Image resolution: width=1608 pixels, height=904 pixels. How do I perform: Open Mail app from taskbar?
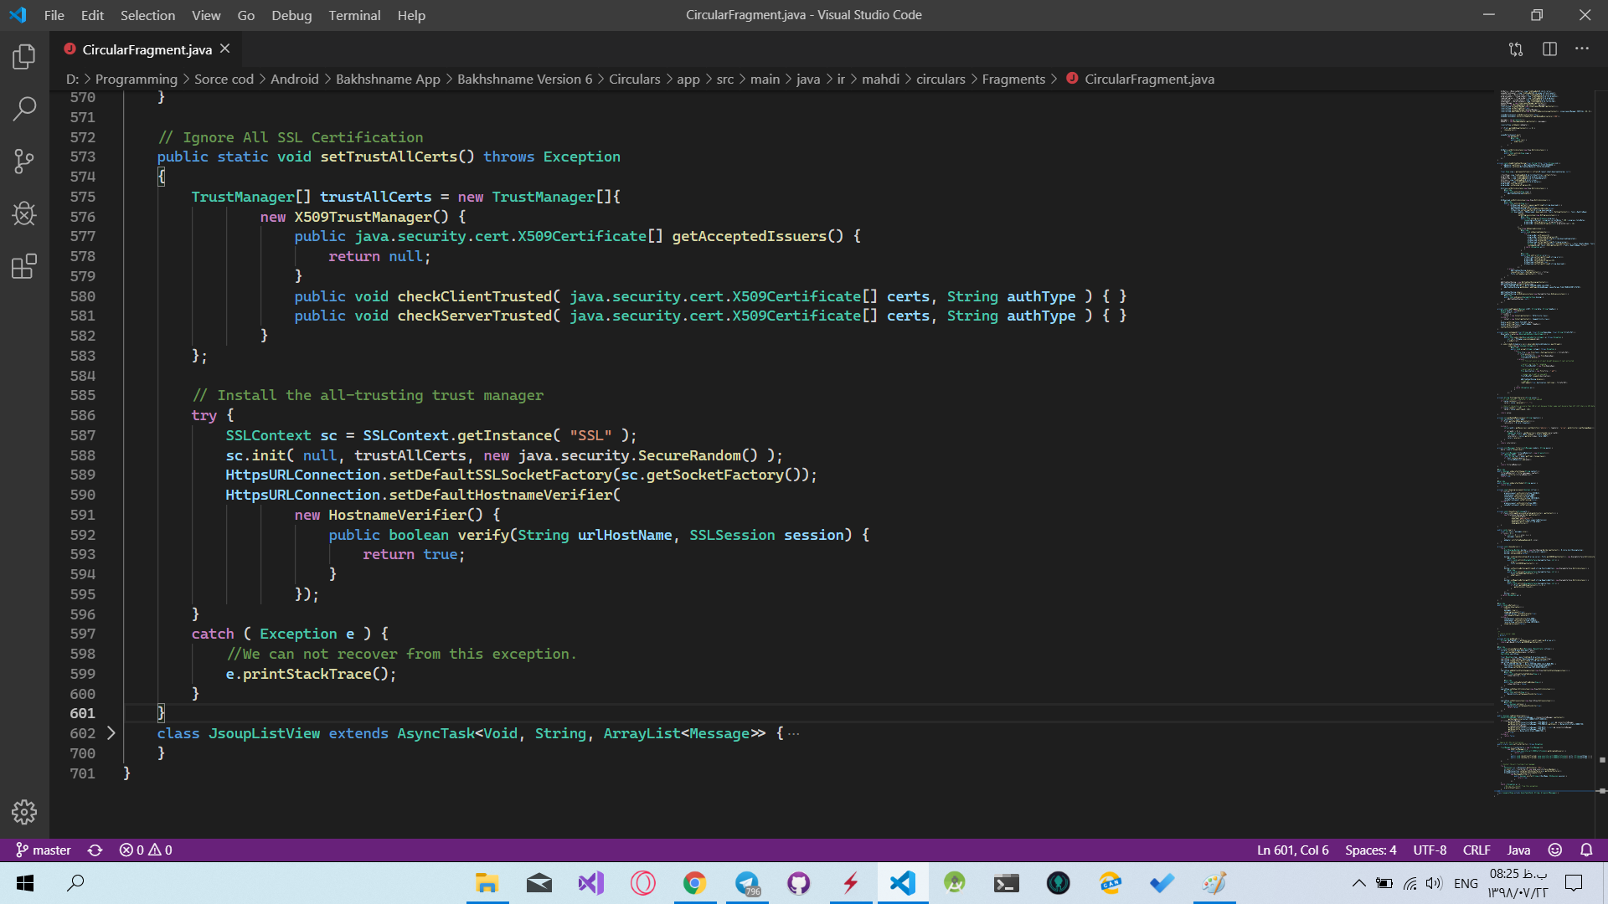point(539,883)
